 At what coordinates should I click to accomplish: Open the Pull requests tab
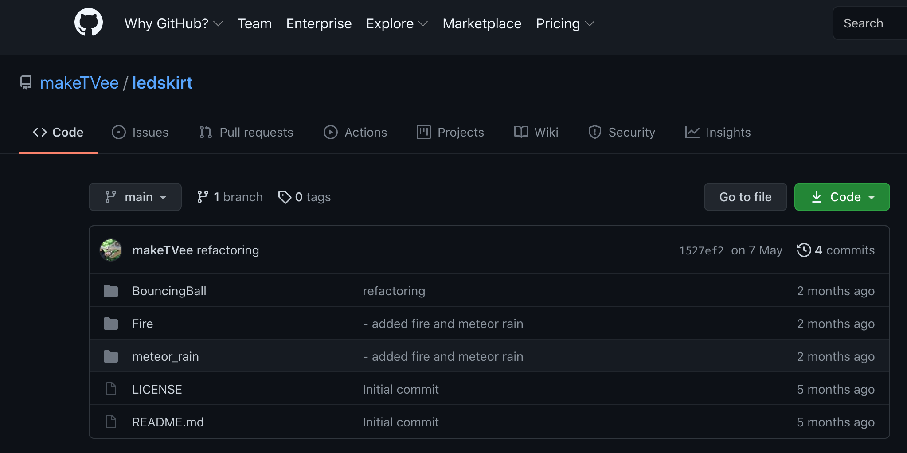tap(246, 132)
